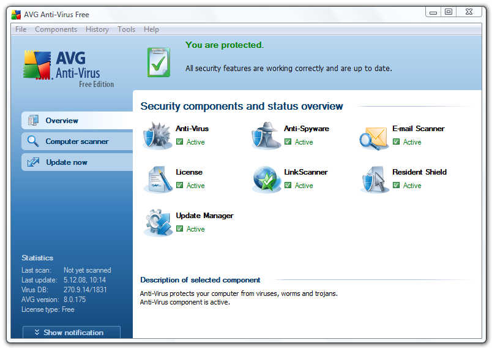Viewport: 492px width, 348px height.
Task: Open the Tools menu
Action: point(126,29)
